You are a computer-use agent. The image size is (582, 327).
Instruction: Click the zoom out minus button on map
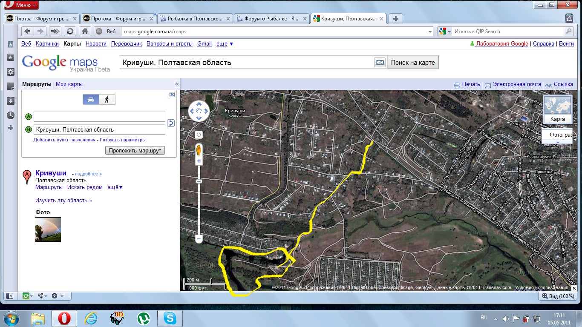tap(199, 239)
